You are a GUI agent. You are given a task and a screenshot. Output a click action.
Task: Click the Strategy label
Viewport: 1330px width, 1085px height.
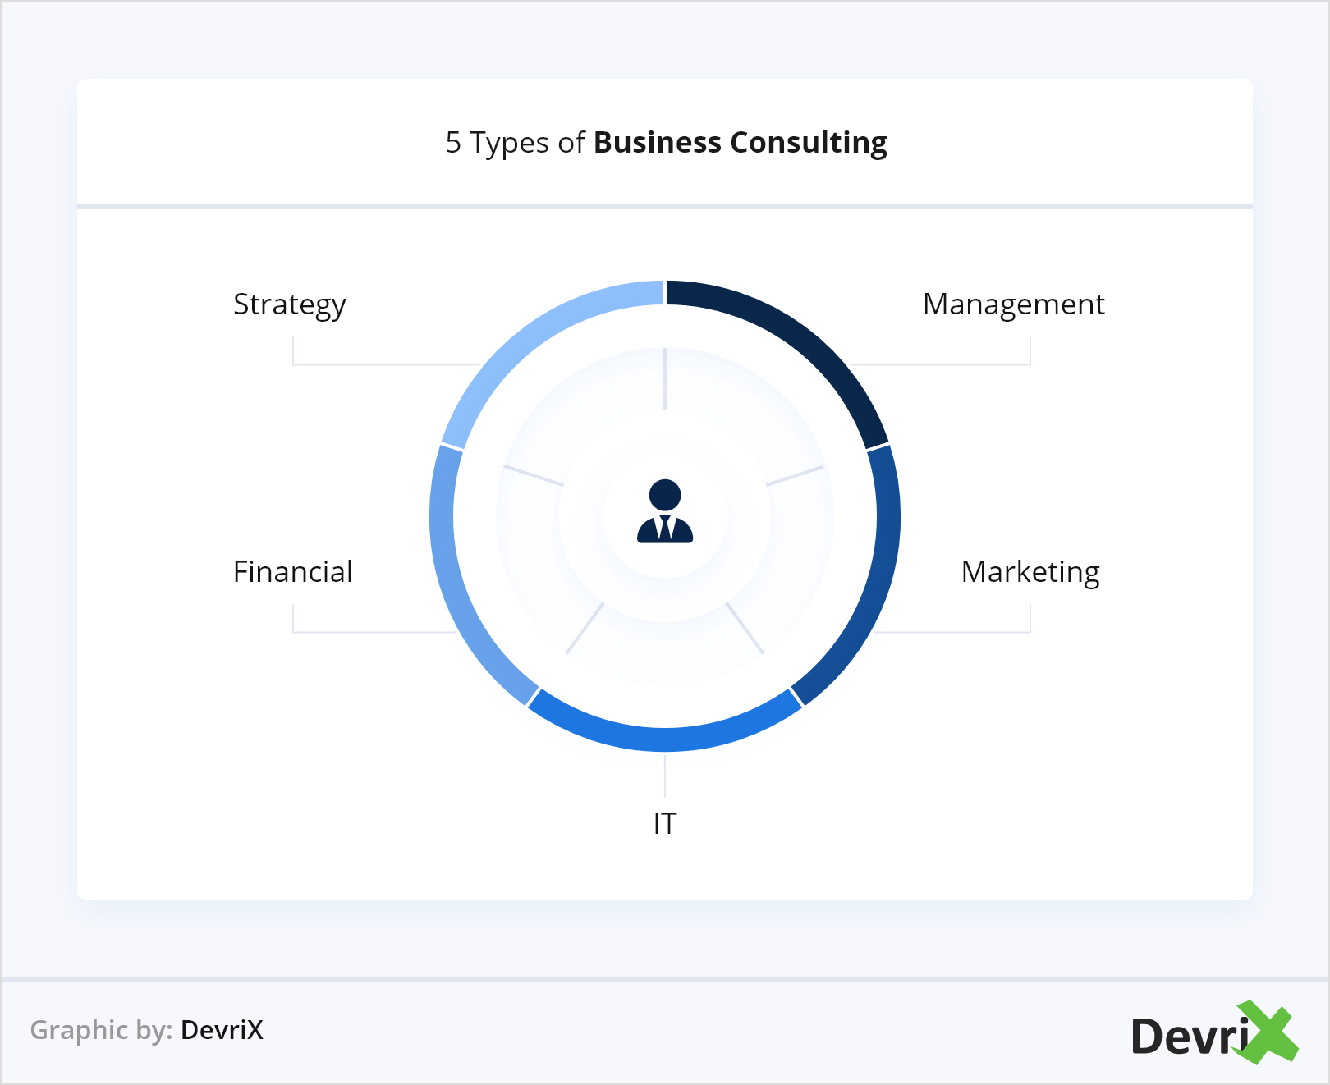tap(290, 304)
